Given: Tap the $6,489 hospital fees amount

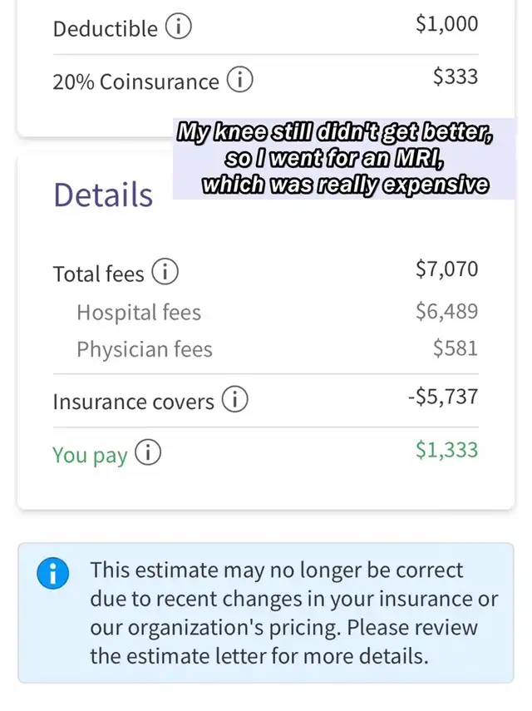Looking at the screenshot, I should pyautogui.click(x=446, y=311).
